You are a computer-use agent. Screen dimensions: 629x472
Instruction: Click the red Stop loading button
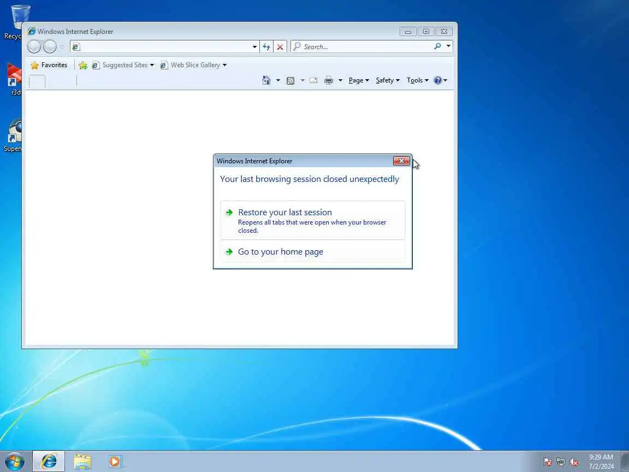[x=280, y=47]
